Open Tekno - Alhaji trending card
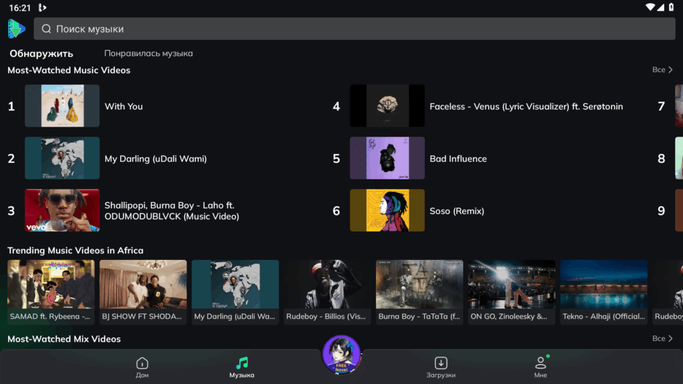The height and width of the screenshot is (384, 683). pos(604,292)
